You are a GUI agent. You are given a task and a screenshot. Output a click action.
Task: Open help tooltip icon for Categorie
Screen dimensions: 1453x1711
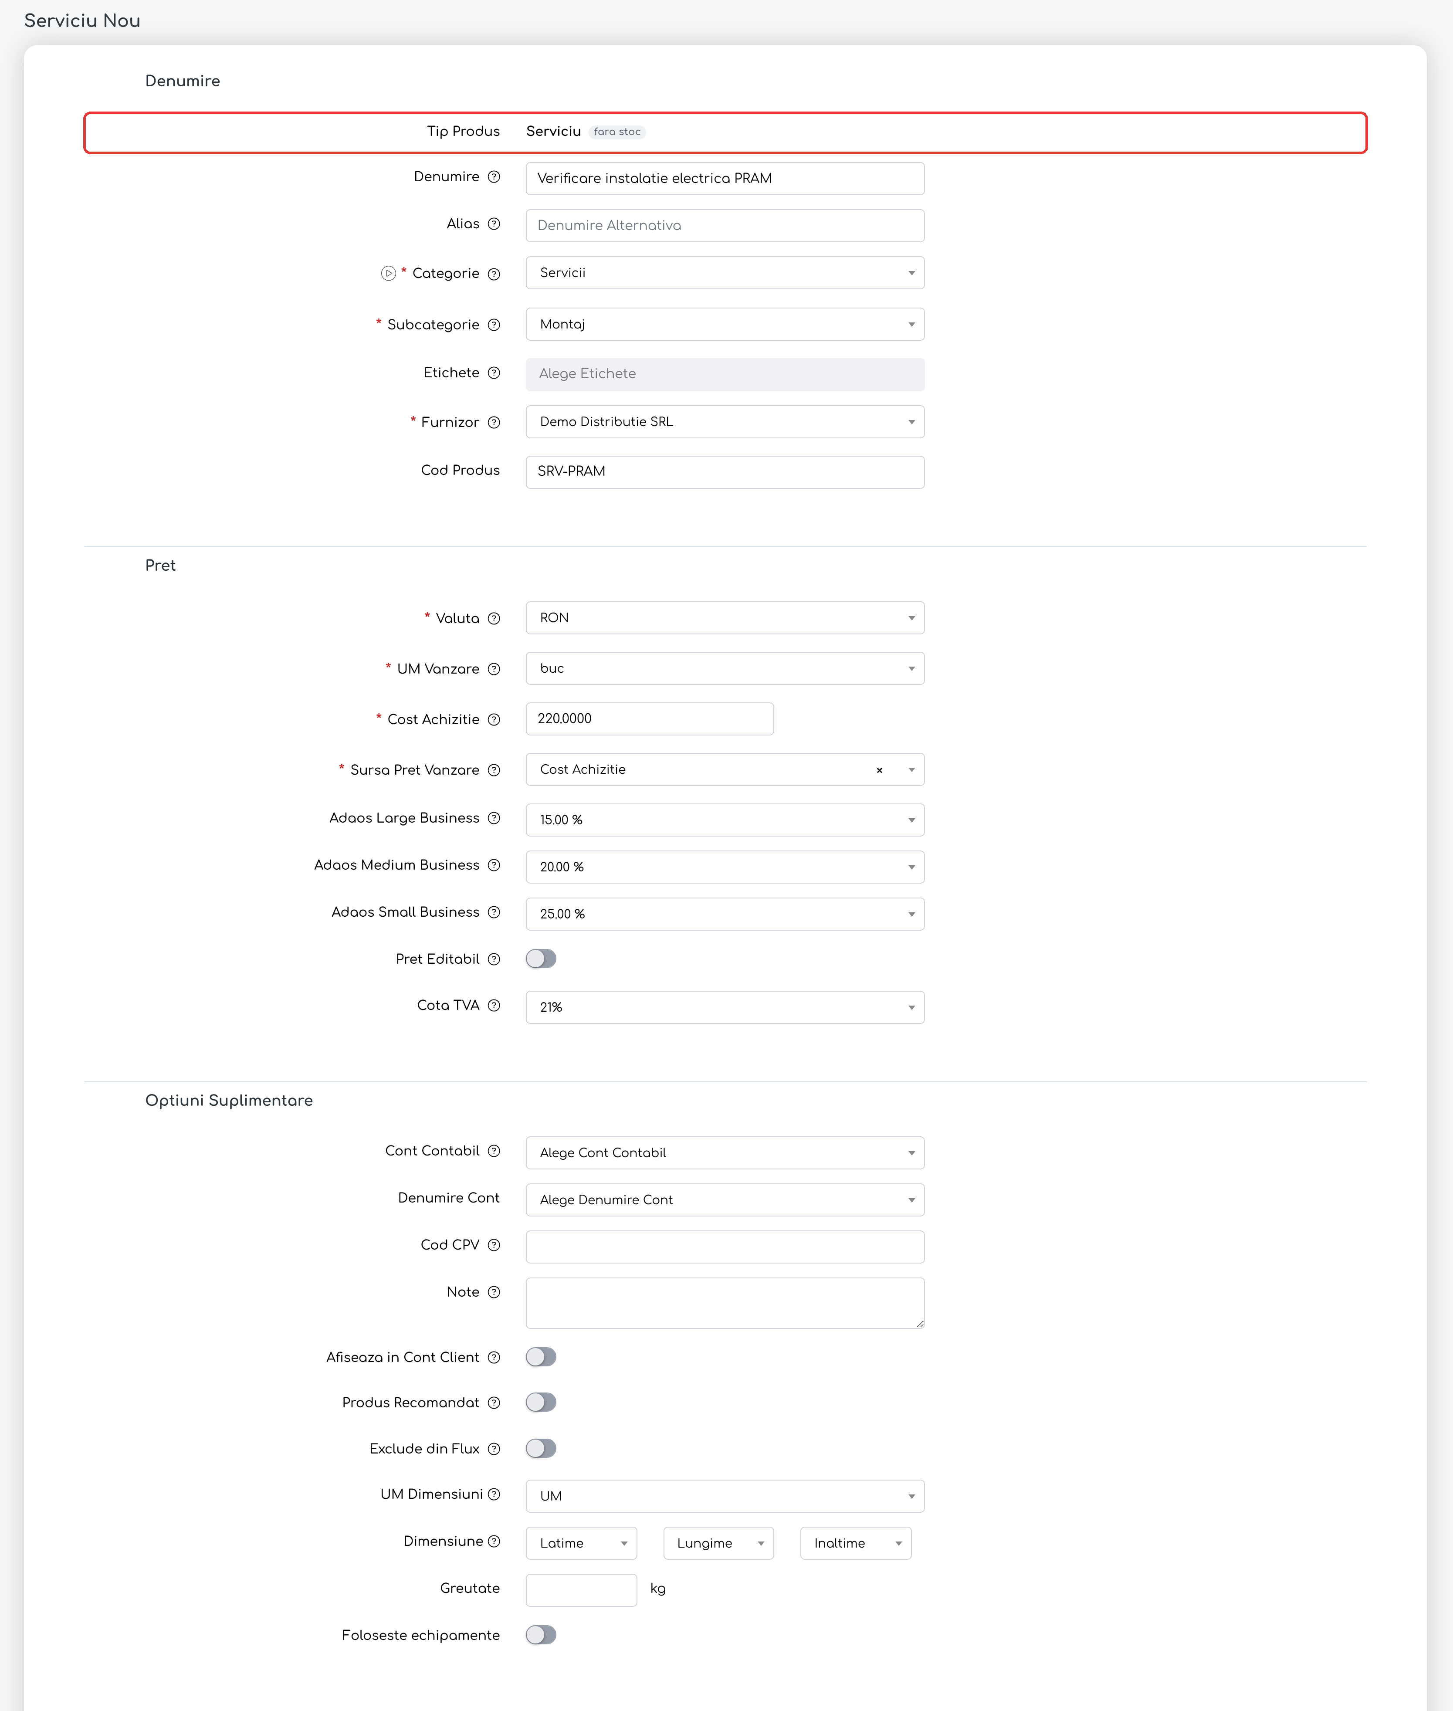click(x=493, y=274)
